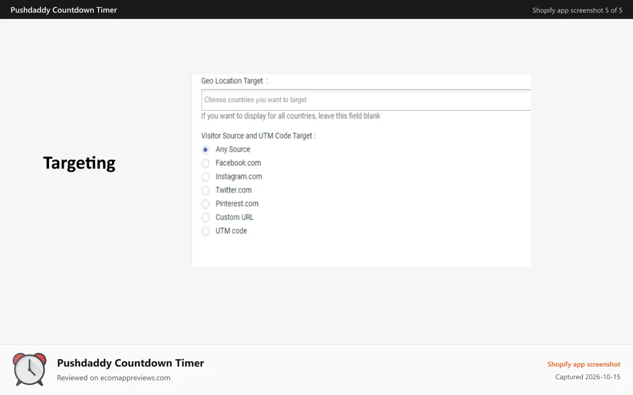Select the UTM code radio button
This screenshot has width=633, height=395.
coord(206,231)
